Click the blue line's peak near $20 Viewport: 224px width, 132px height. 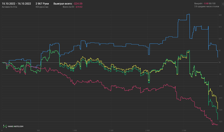click(x=189, y=14)
